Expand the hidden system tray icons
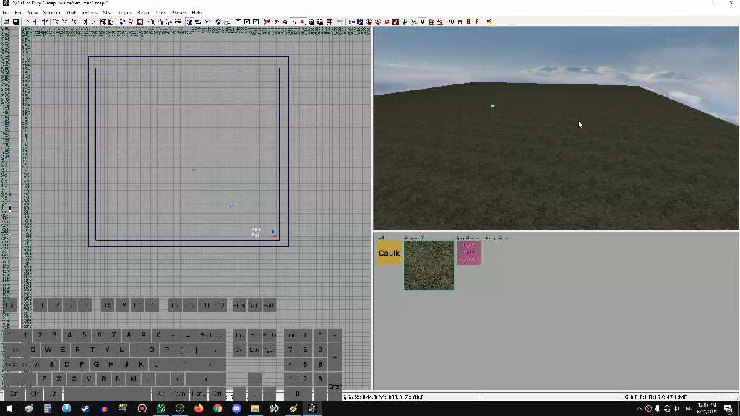Image resolution: width=740 pixels, height=416 pixels. [x=640, y=409]
